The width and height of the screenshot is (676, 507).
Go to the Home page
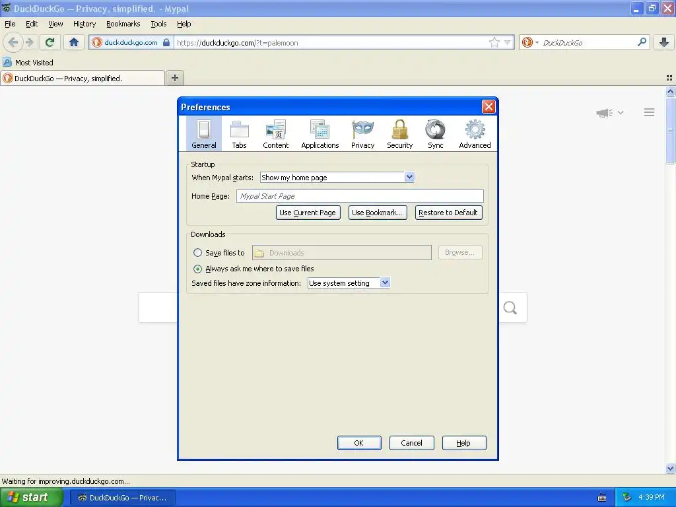coord(74,42)
